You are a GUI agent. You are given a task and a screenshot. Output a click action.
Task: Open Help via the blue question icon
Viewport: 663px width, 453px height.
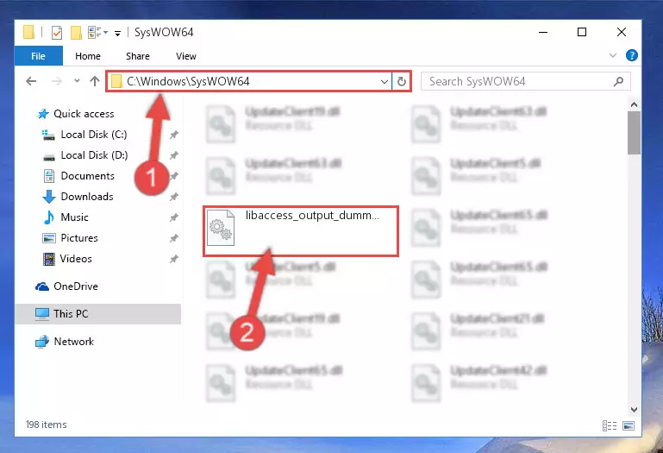coord(632,55)
